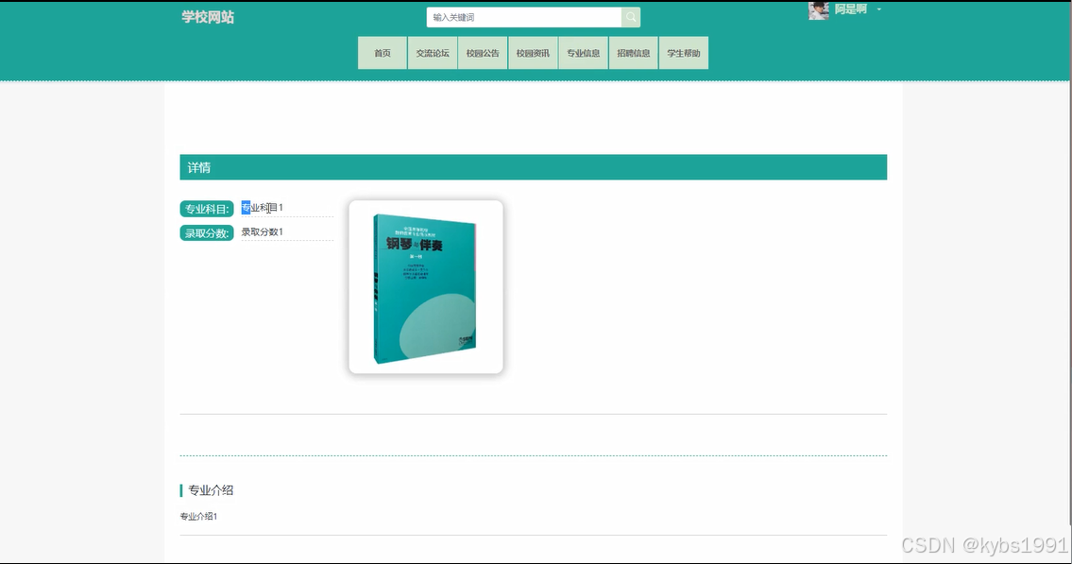This screenshot has height=564, width=1072.
Task: Open the 校园资讯 menu item
Action: (533, 53)
